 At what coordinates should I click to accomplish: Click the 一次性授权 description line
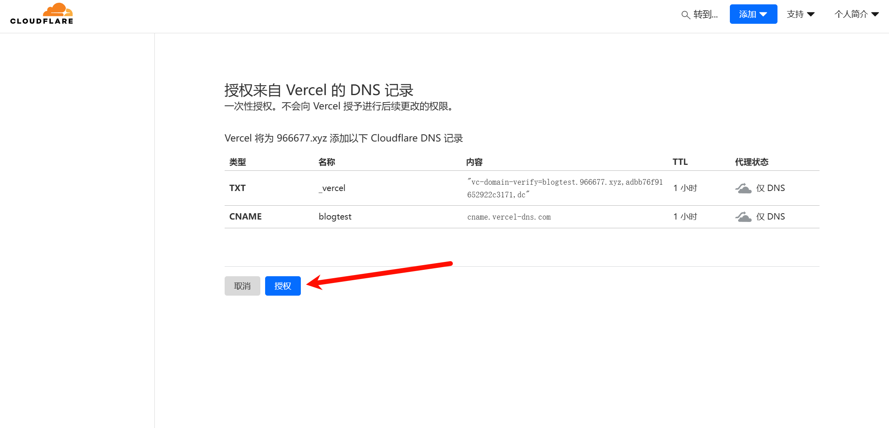340,107
